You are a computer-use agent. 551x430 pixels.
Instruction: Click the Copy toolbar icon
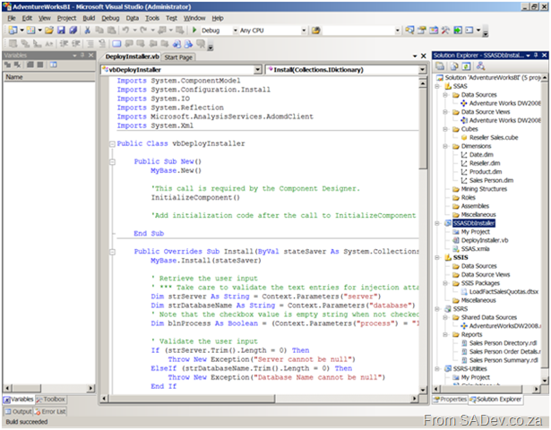coord(99,30)
